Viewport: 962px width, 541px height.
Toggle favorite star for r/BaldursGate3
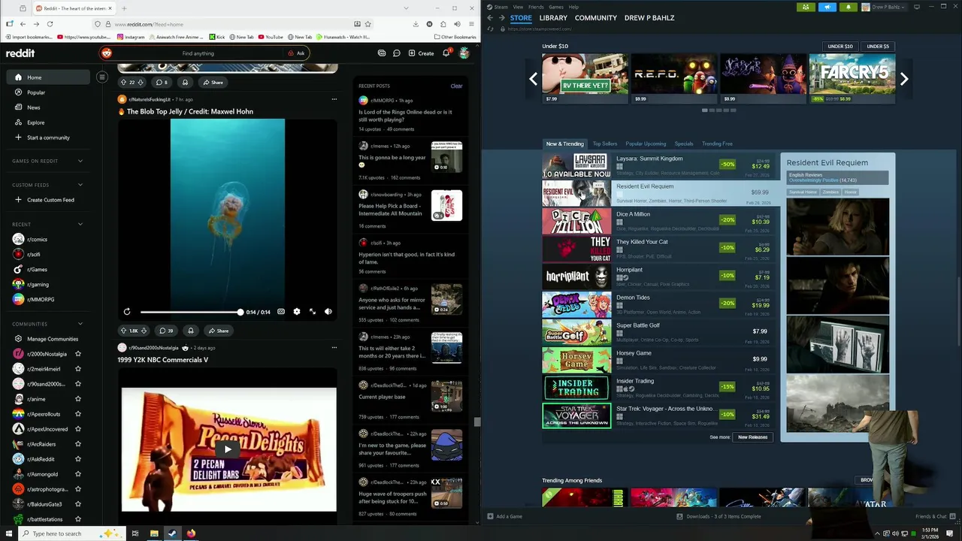click(x=78, y=504)
